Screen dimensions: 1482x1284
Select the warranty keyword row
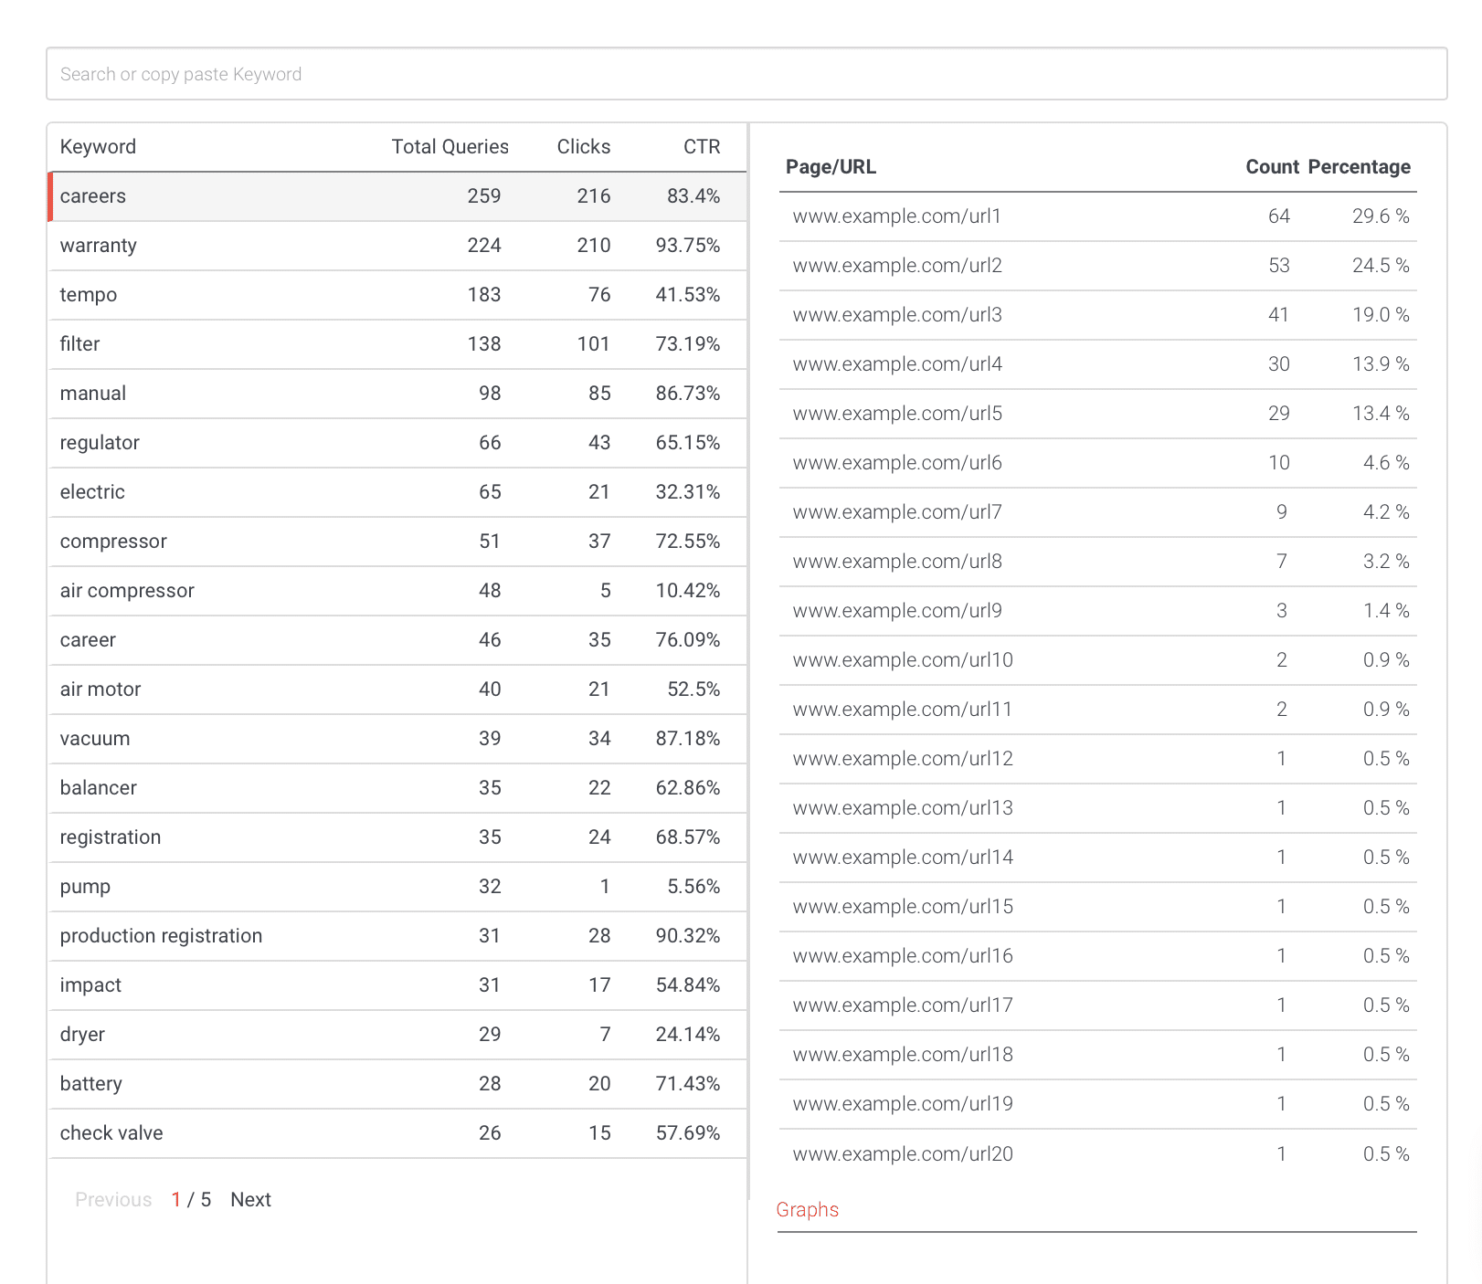pyautogui.click(x=397, y=246)
